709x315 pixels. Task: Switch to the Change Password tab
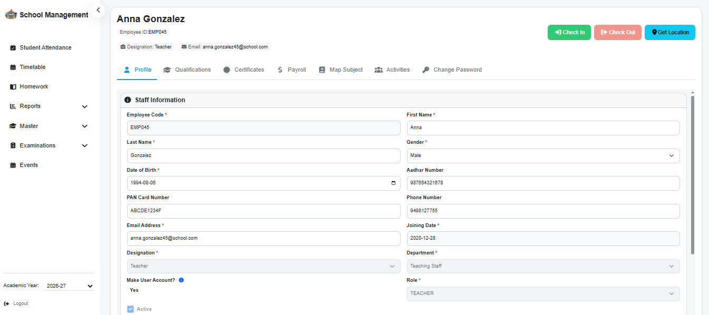click(x=452, y=70)
